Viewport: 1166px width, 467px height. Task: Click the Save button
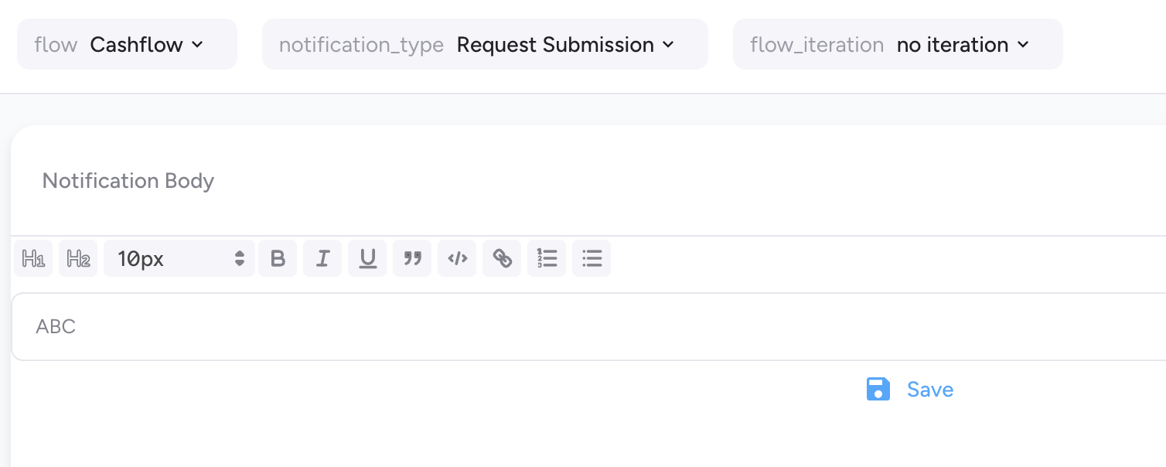929,389
